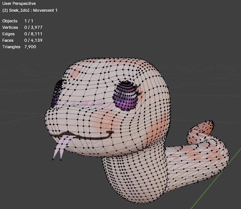
Task: Click the Edges count statistic
Action: pyautogui.click(x=22, y=34)
